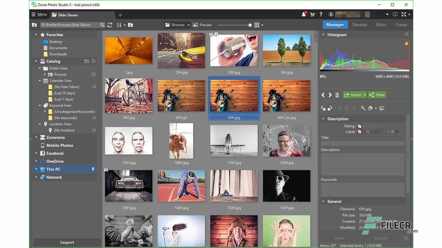Click the notifications bell icon

tap(303, 14)
